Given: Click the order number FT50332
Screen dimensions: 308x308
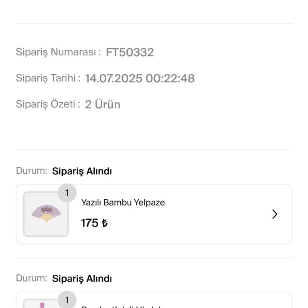Looking at the screenshot, I should pos(130,53).
